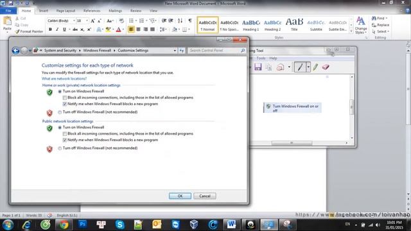Select Turn on Windows Firewall for public network
411x231 pixels.
[x=60, y=128]
